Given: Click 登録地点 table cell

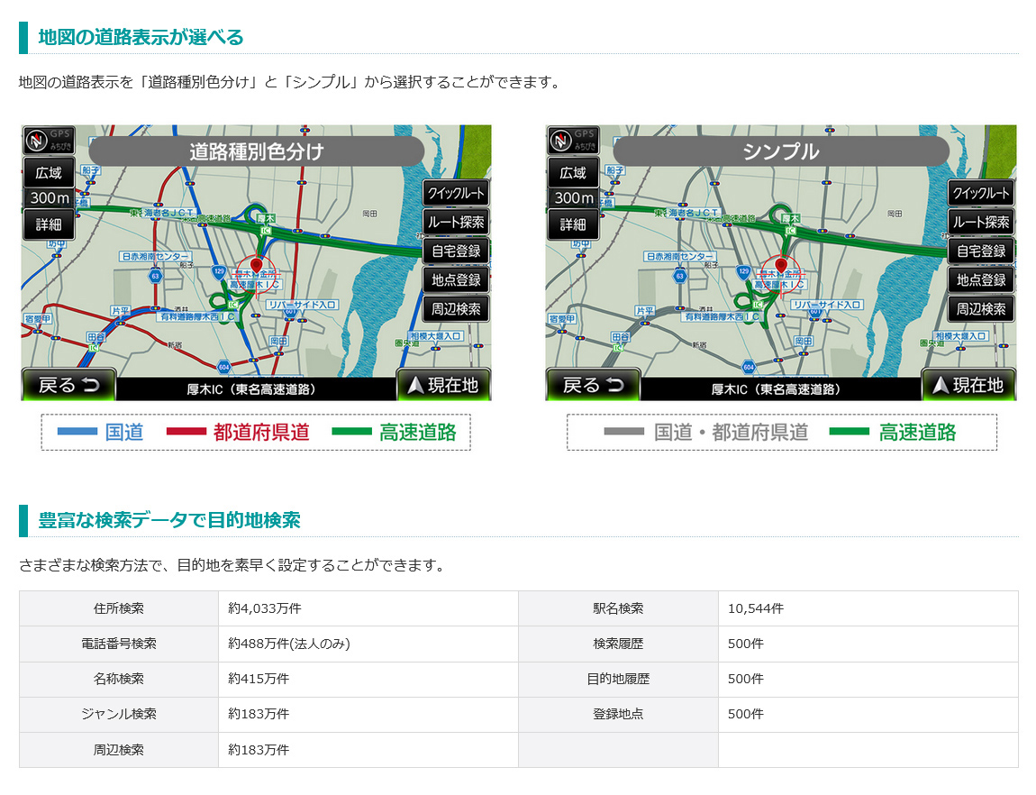Looking at the screenshot, I should coord(618,715).
